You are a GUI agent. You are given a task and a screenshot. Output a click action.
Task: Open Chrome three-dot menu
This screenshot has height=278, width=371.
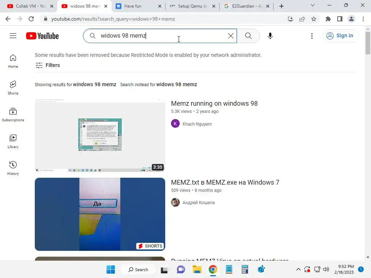click(363, 19)
